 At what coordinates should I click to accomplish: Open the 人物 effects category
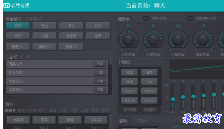74,111
